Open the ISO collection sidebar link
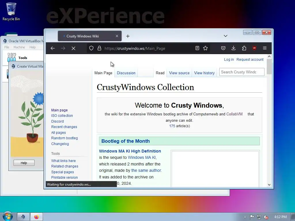This screenshot has height=221, width=295. [x=62, y=116]
